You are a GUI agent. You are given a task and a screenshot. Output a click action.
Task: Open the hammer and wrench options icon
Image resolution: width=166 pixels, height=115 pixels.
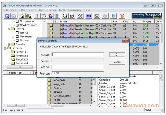[x=80, y=16]
